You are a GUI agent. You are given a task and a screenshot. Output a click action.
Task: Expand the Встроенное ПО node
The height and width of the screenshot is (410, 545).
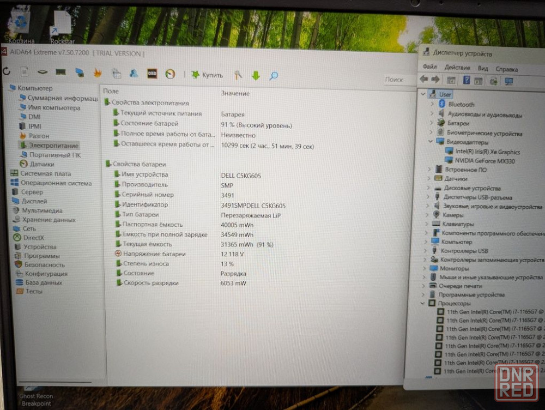[x=429, y=169]
